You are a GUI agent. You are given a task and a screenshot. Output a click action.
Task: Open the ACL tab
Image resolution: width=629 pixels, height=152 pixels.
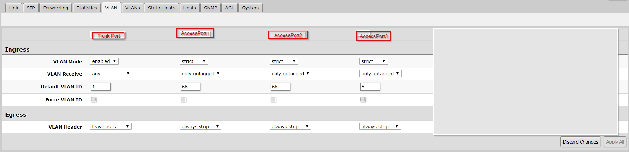(x=229, y=8)
